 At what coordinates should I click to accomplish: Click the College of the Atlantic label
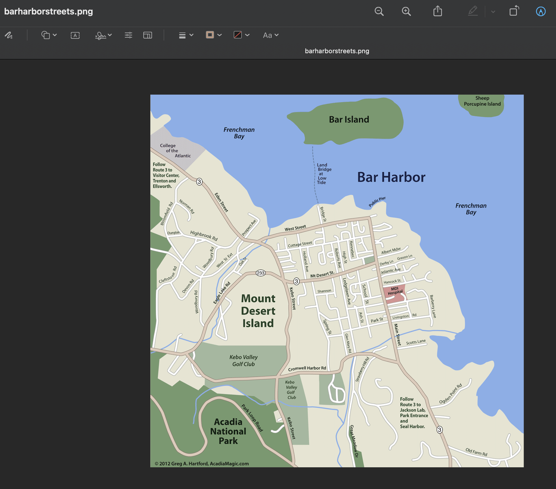(x=175, y=150)
